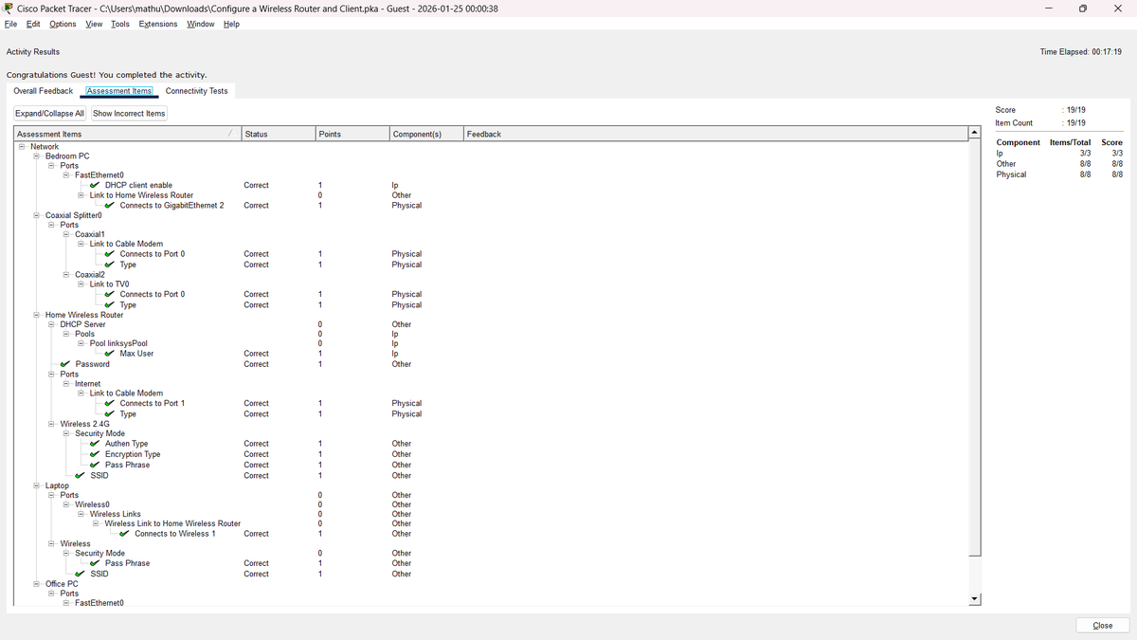Click checkmark beside Connects to Port 1
The image size is (1137, 640).
[111, 404]
